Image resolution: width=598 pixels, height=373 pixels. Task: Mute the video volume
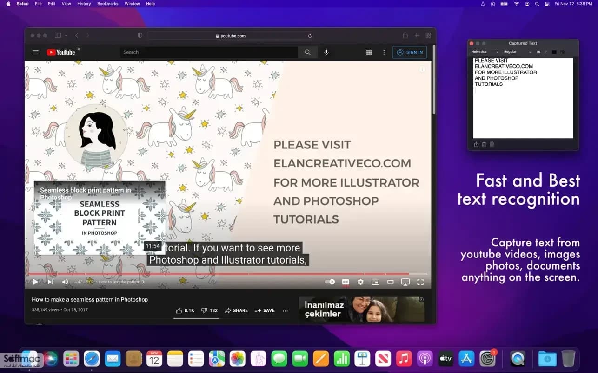click(65, 282)
